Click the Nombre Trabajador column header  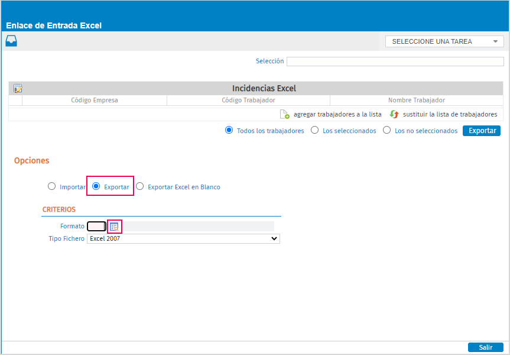click(416, 101)
